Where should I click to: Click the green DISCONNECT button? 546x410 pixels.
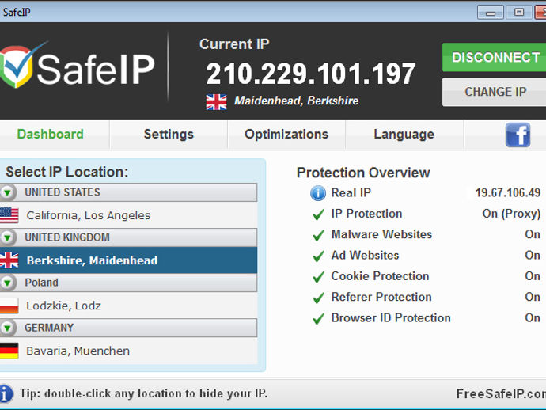[x=494, y=58]
